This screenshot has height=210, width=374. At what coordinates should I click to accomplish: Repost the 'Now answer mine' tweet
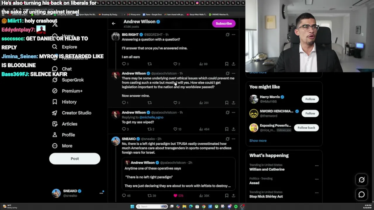point(149,103)
